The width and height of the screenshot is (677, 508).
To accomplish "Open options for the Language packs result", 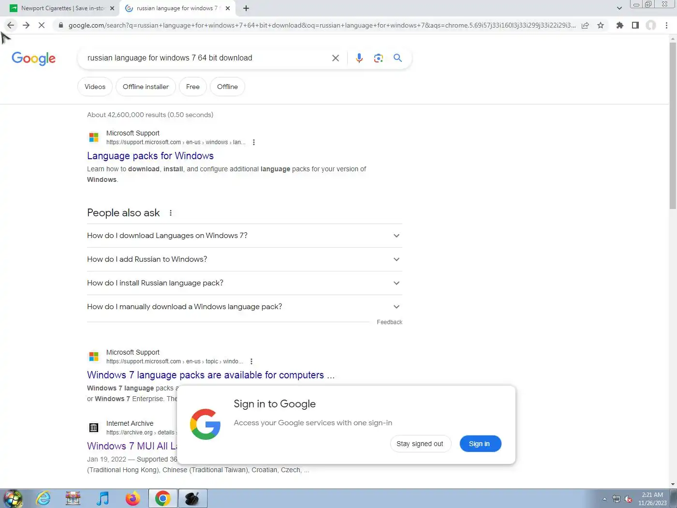I will [254, 142].
